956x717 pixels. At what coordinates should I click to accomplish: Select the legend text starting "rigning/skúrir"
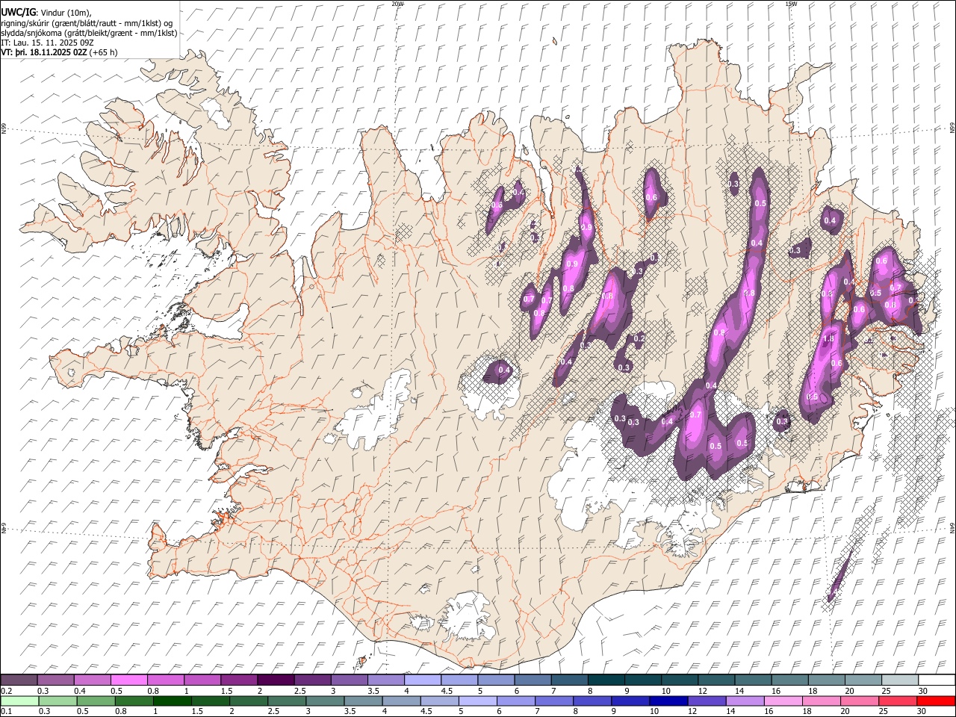(88, 23)
